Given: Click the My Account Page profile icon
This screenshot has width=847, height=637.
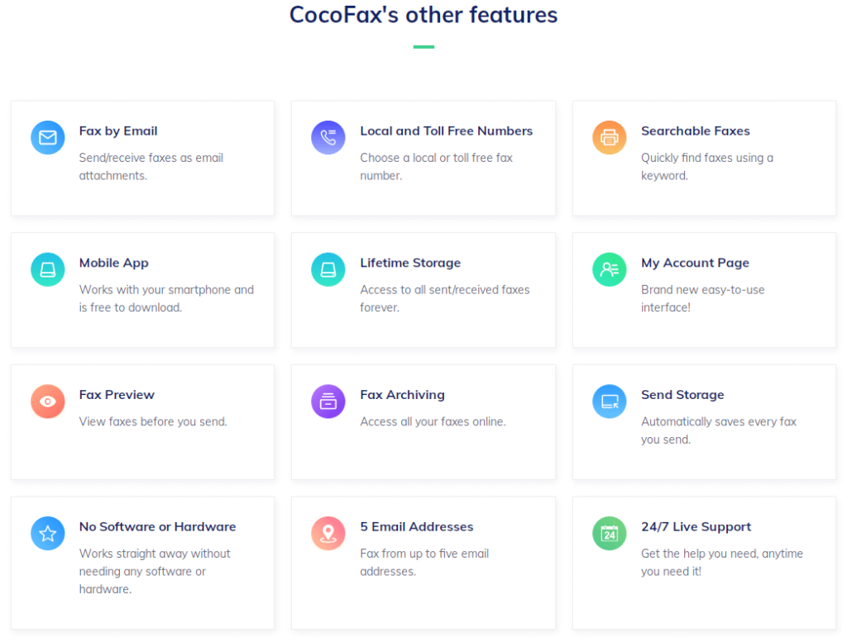Looking at the screenshot, I should pos(609,269).
